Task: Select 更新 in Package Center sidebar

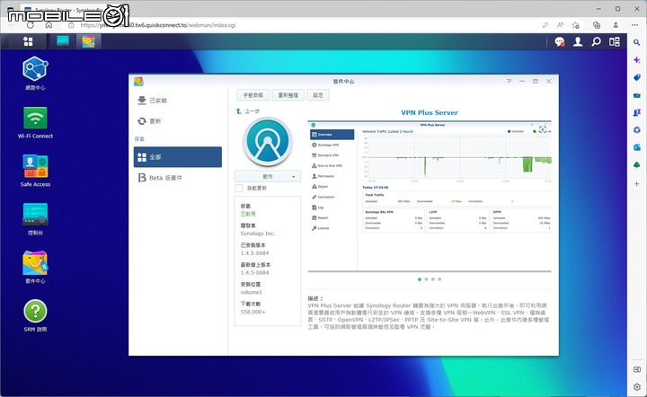Action: click(x=177, y=120)
